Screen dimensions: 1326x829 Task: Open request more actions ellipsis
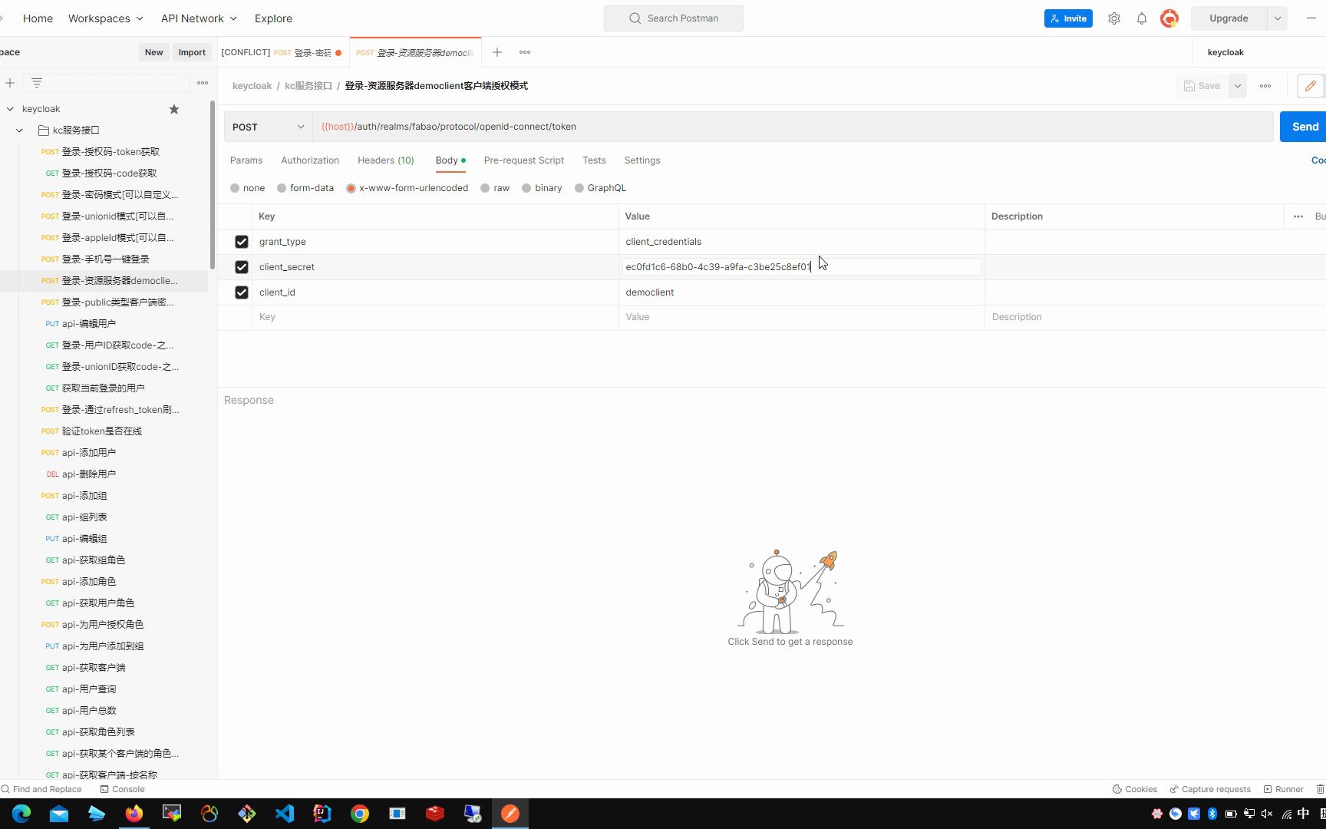point(1265,86)
